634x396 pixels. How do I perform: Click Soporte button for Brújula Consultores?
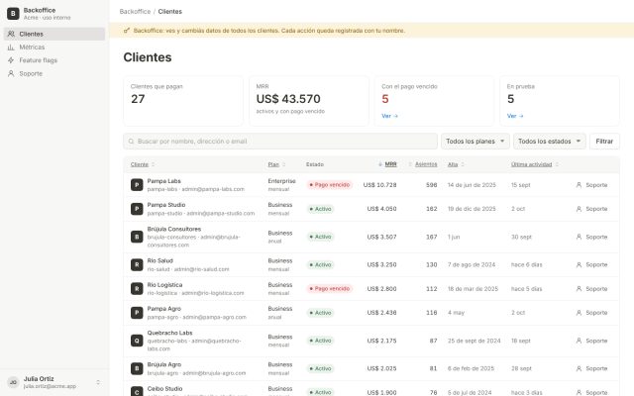click(592, 237)
